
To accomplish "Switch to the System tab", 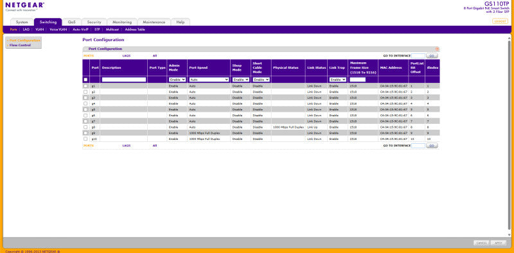I will click(x=22, y=22).
